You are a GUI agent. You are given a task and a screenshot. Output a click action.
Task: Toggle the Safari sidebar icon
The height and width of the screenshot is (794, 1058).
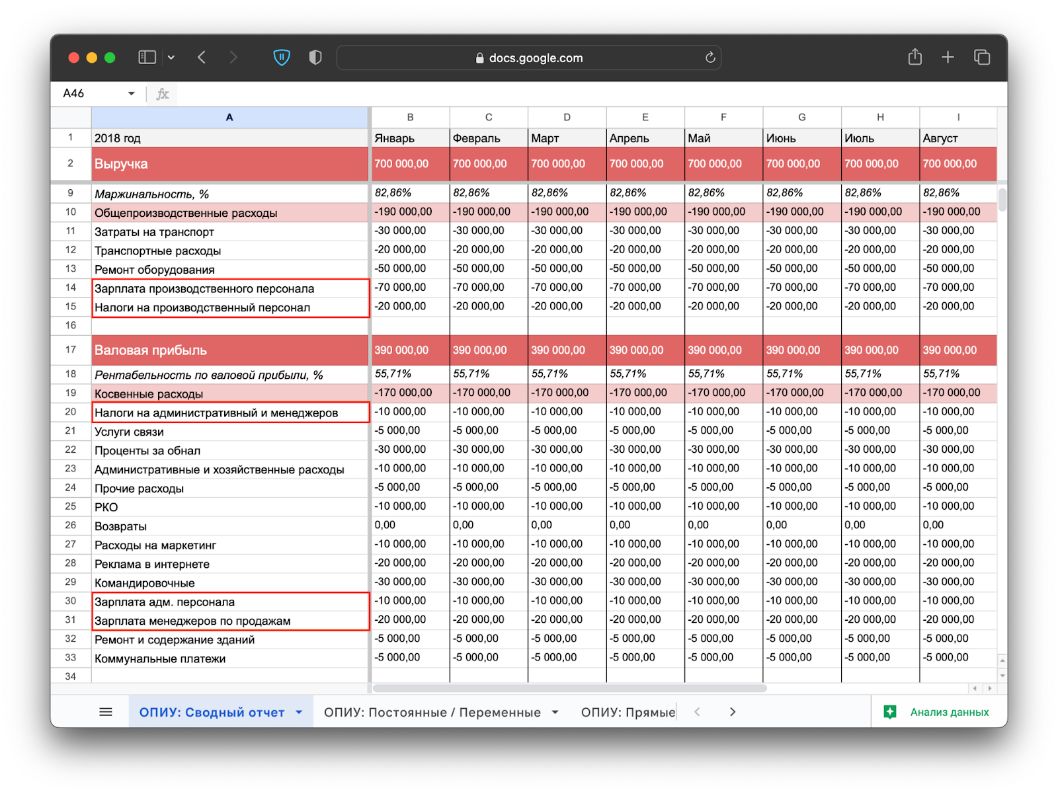point(147,58)
